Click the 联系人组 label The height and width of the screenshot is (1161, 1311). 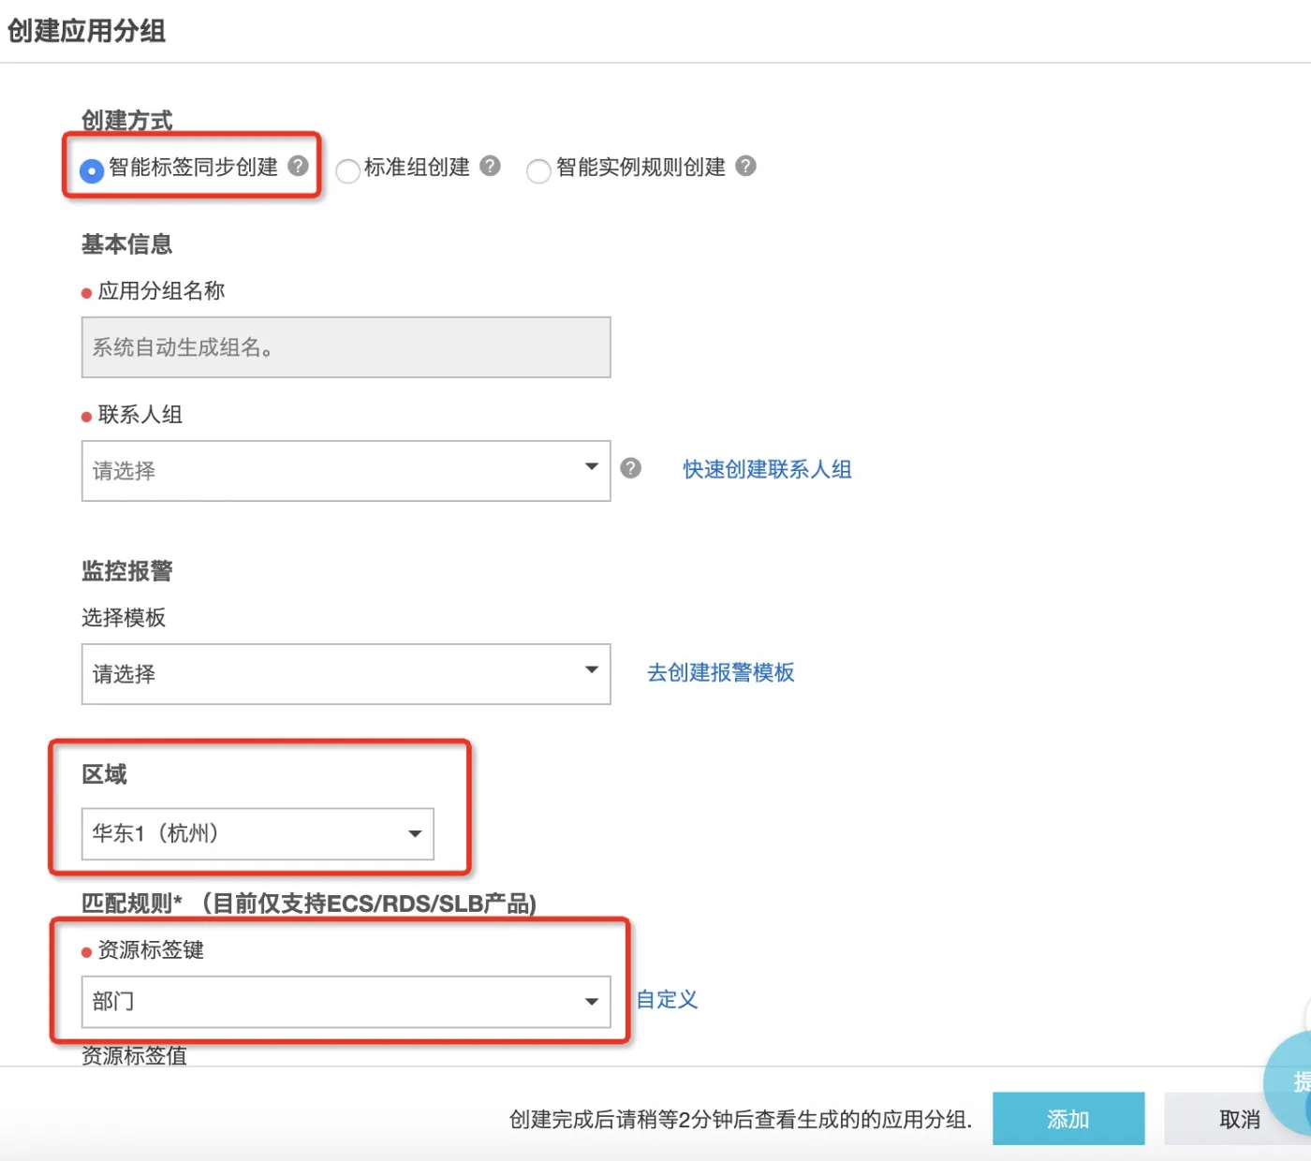pos(140,415)
